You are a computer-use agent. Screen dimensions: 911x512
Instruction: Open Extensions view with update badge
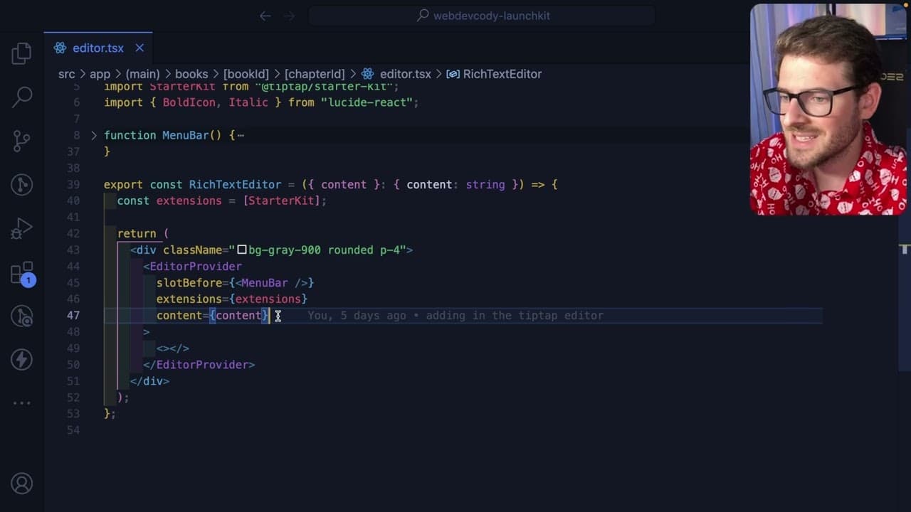(22, 273)
